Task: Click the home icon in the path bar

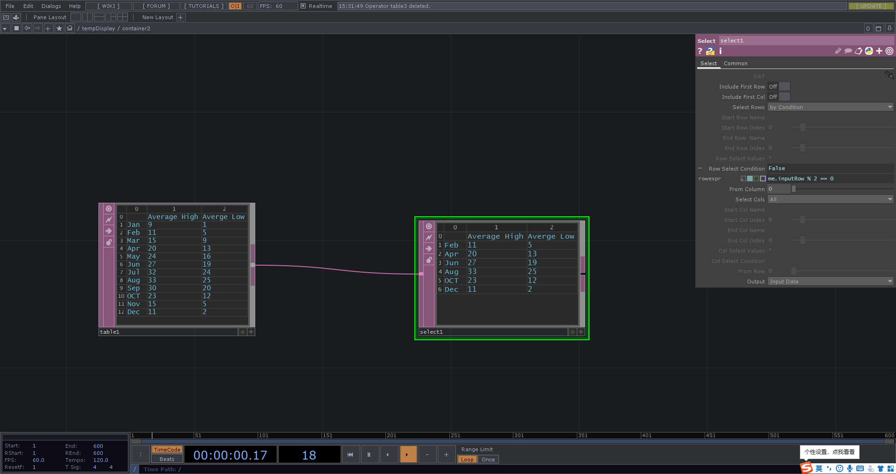Action: click(70, 28)
